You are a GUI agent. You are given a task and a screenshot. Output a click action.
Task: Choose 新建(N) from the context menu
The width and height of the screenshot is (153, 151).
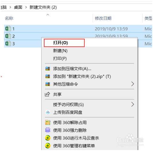pyautogui.click(x=60, y=51)
